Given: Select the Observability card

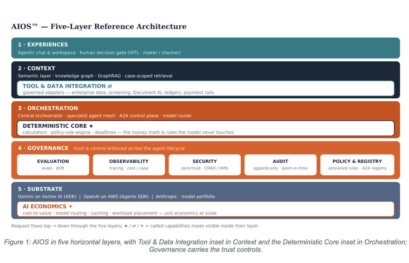Looking at the screenshot, I should point(129,165).
